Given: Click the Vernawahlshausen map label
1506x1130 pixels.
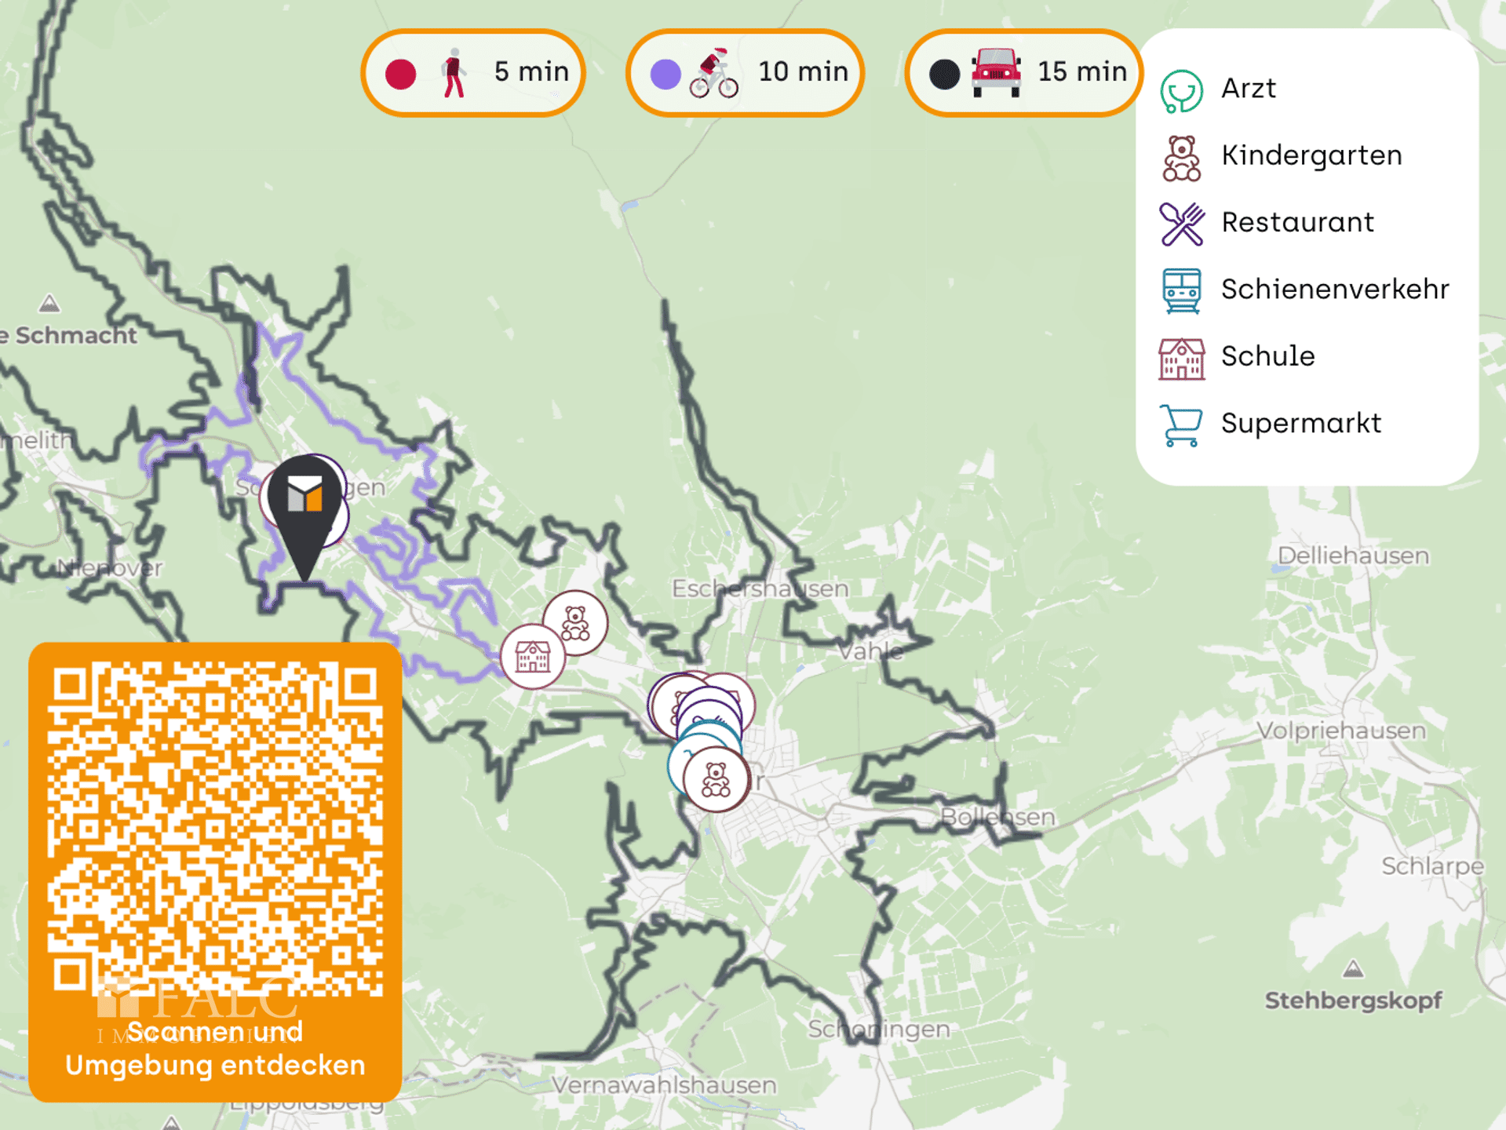Looking at the screenshot, I should pyautogui.click(x=664, y=1085).
